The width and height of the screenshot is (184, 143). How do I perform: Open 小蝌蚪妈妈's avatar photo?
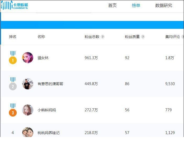point(28,110)
